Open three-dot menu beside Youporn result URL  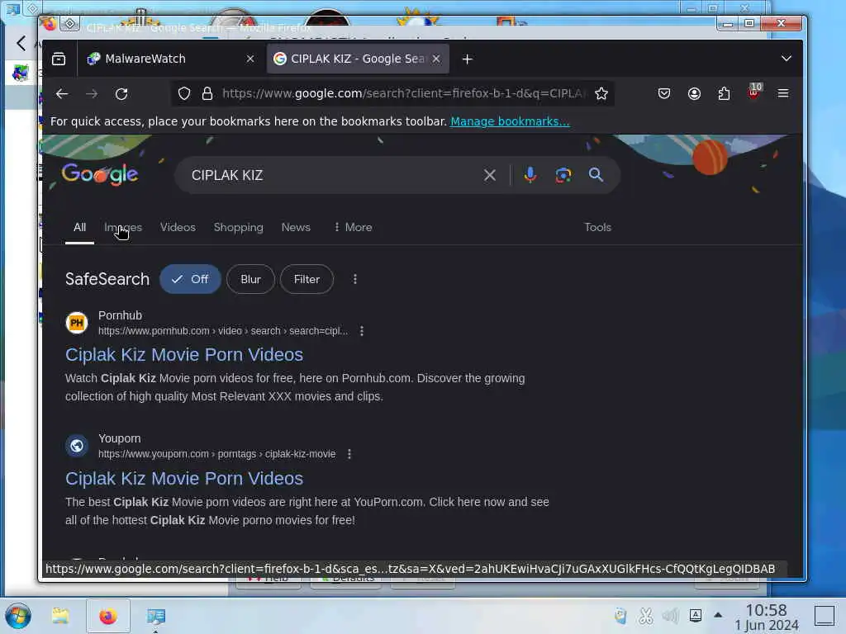pyautogui.click(x=349, y=454)
